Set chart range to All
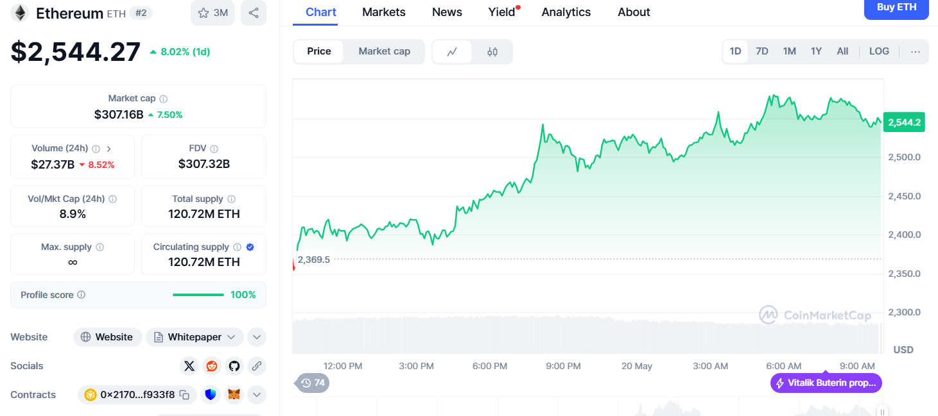The height and width of the screenshot is (416, 938). pos(842,51)
